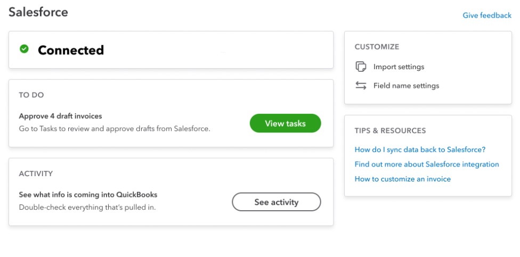Click the CUSTOMIZE section label

pyautogui.click(x=377, y=47)
